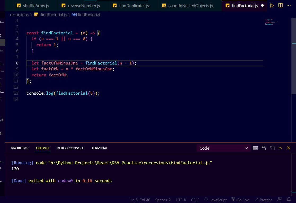Click the output value 120
This screenshot has width=296, height=203.
[15, 169]
